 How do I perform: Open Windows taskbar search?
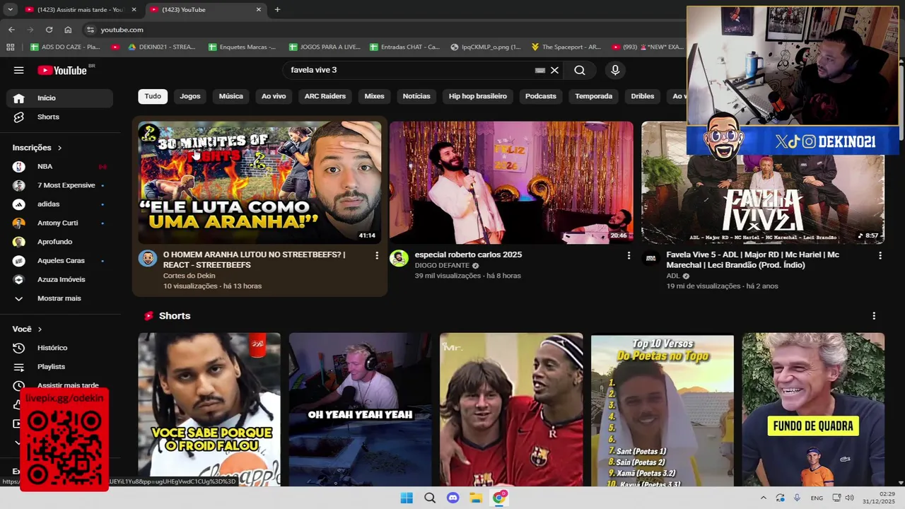(430, 498)
